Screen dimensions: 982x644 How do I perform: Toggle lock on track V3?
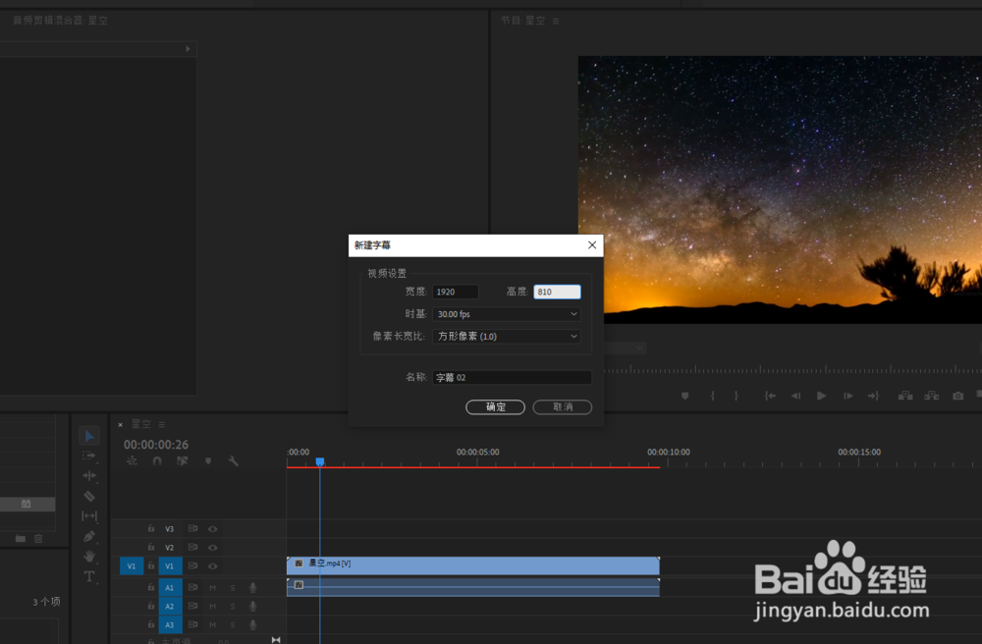pyautogui.click(x=151, y=529)
